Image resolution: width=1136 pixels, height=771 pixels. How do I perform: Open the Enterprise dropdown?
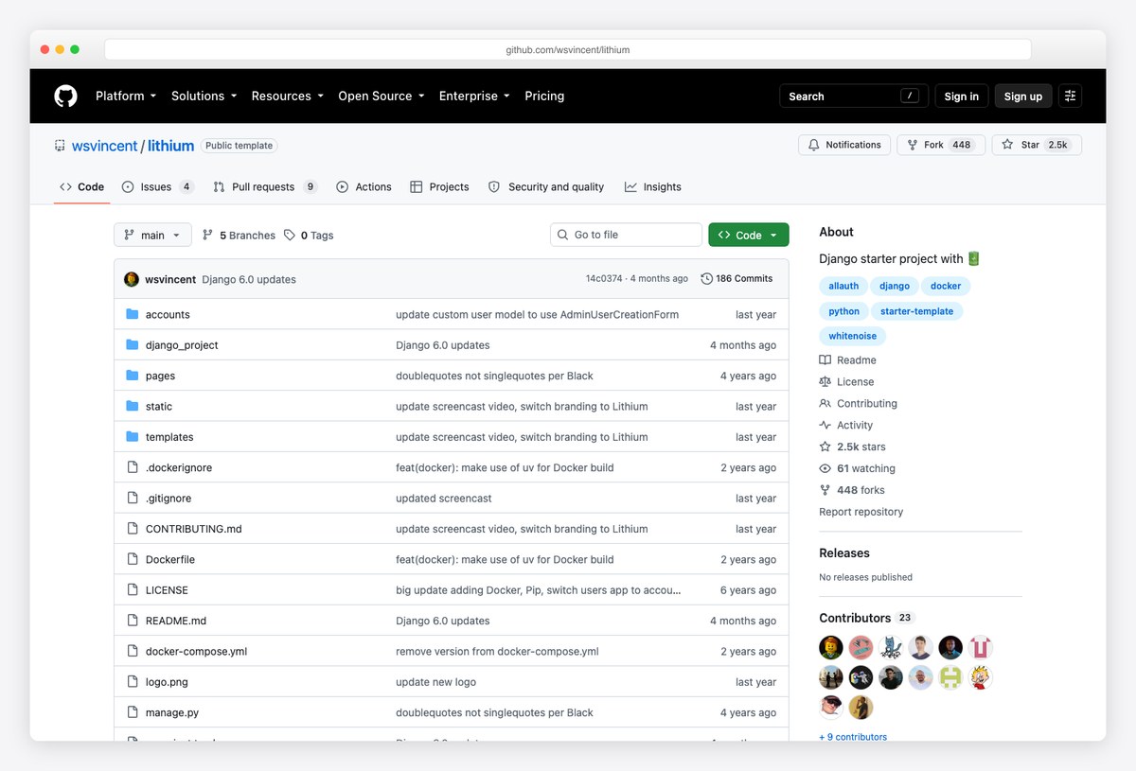pyautogui.click(x=474, y=96)
